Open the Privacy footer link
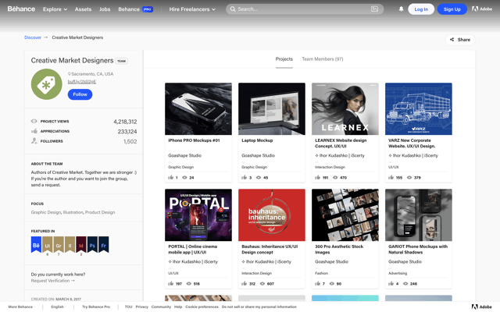Viewport: 500px width, 312px height. 142,307
